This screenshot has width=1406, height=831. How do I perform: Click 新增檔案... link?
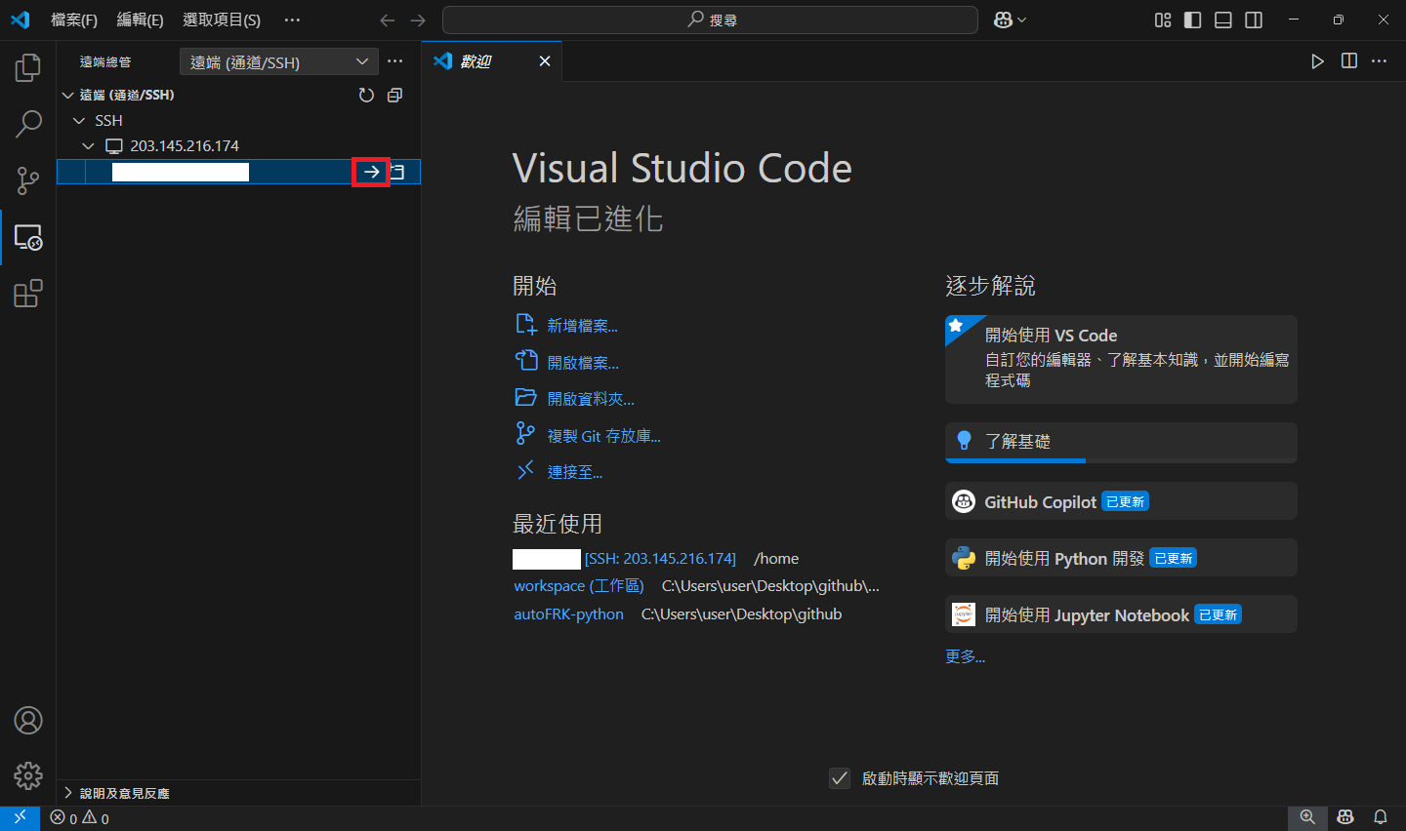click(x=582, y=326)
